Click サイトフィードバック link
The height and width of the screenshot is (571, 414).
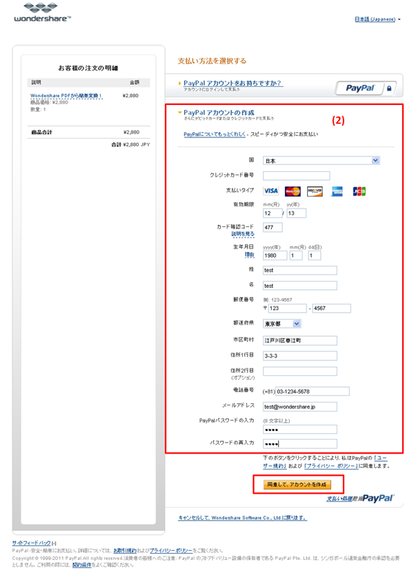coord(31,543)
